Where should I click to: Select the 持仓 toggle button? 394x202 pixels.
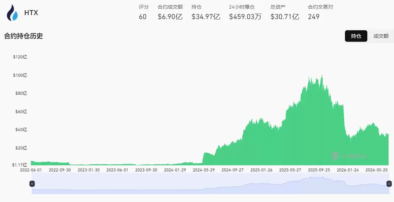click(356, 36)
